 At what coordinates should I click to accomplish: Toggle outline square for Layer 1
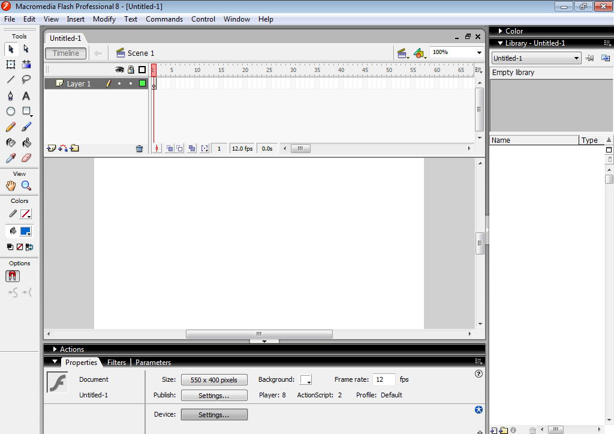click(143, 83)
